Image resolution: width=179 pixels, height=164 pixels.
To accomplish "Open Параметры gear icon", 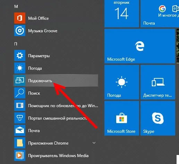I will [x=20, y=55].
